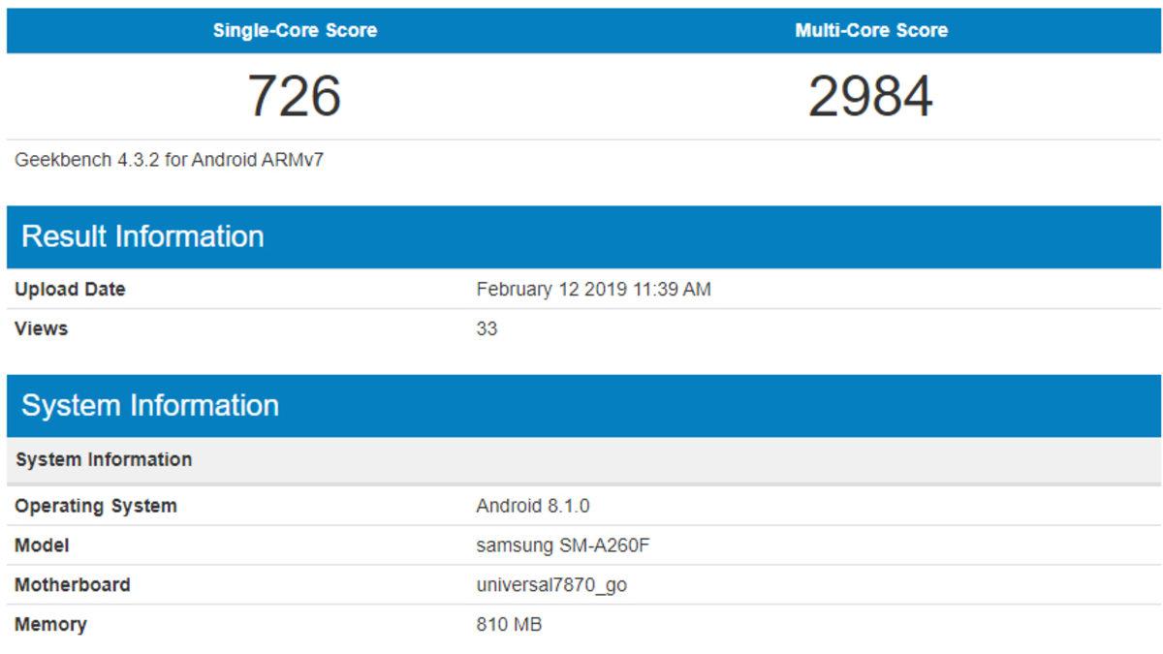The height and width of the screenshot is (654, 1163).
Task: Select the views count value 33
Action: (483, 325)
